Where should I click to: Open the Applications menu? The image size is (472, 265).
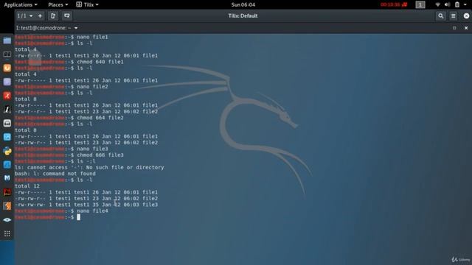coord(21,4)
